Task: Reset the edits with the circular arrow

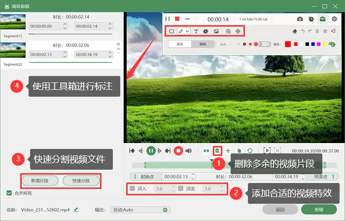Action: click(250, 151)
